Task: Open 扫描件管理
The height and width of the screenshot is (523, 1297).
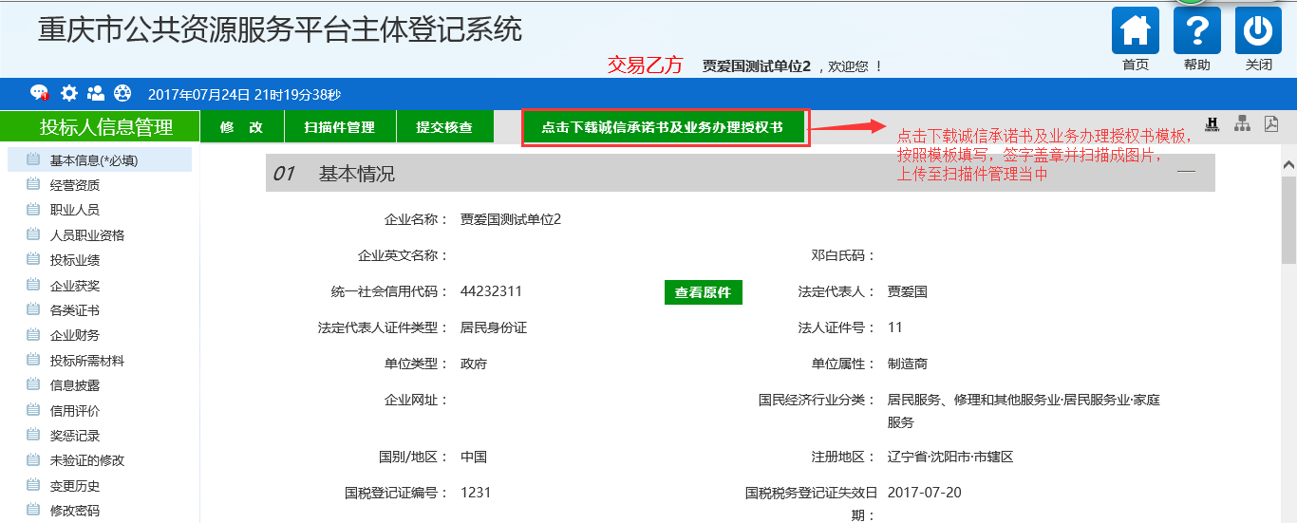Action: (x=339, y=127)
